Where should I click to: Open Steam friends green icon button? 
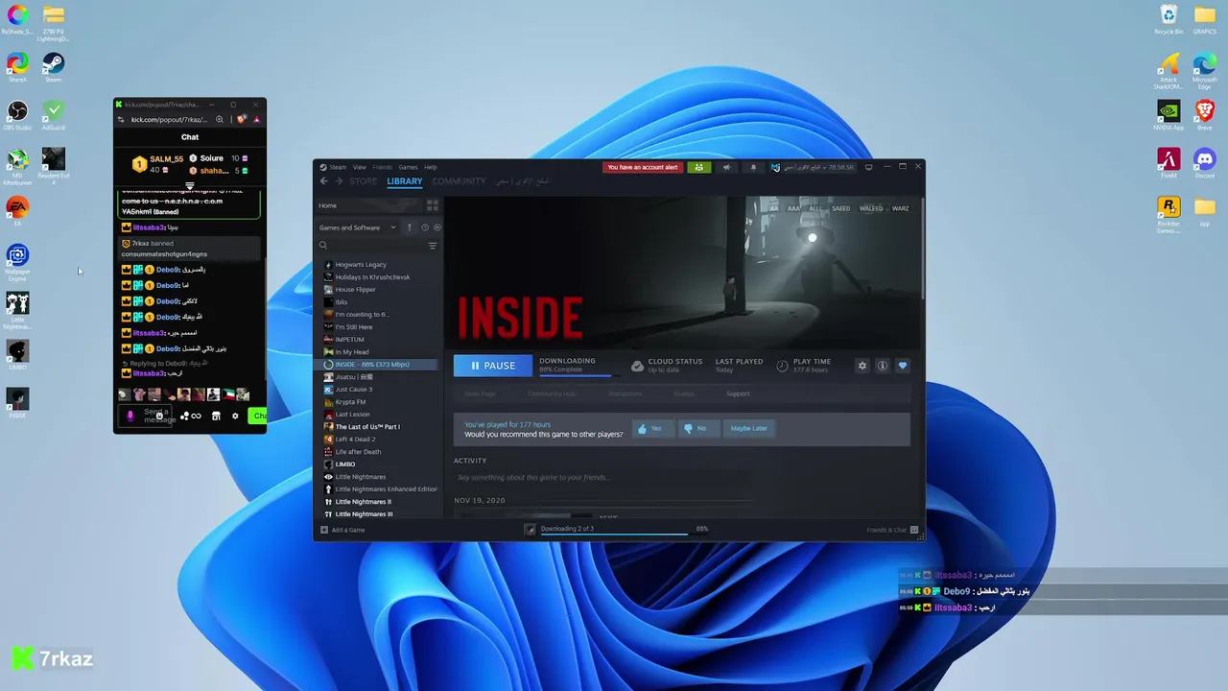click(x=699, y=167)
